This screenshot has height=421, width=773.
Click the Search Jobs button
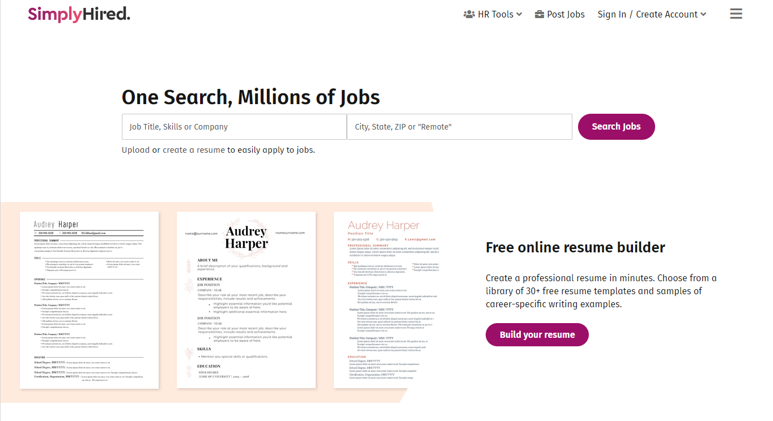[616, 127]
